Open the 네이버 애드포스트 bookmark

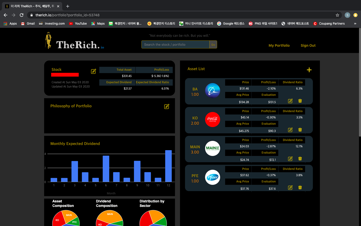click(295, 24)
